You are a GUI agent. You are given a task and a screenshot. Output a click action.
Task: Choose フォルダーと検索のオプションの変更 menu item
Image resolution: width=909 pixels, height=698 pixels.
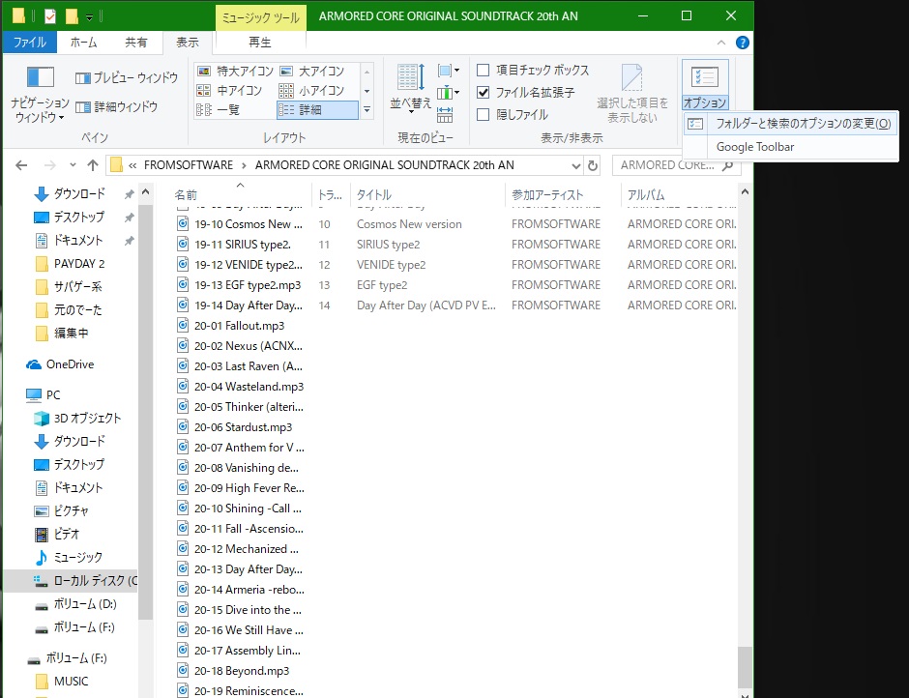click(791, 124)
